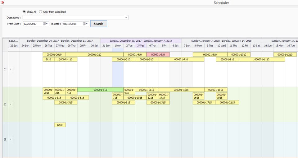Select the Dec 31 - Jan 7, 2018 week header
The image size is (298, 158).
point(141,41)
